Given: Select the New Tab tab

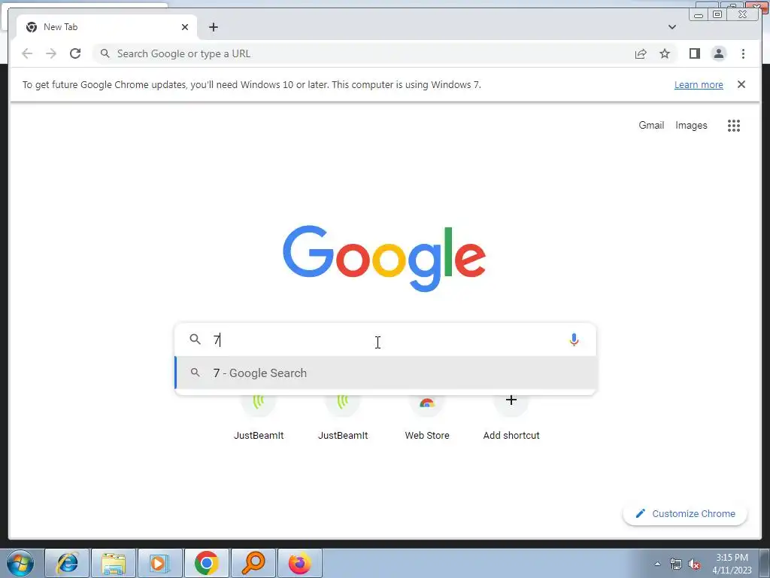Looking at the screenshot, I should [107, 27].
